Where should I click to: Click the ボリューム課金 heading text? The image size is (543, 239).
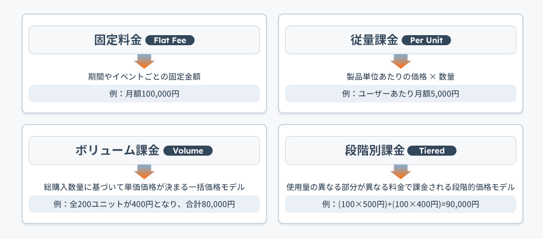(x=118, y=151)
